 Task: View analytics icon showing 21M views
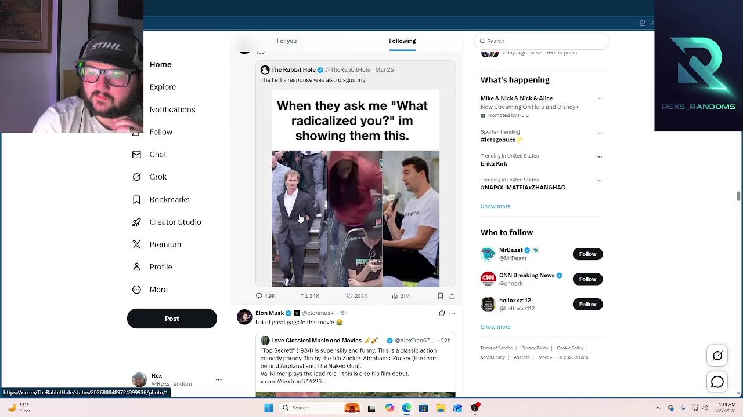(395, 296)
